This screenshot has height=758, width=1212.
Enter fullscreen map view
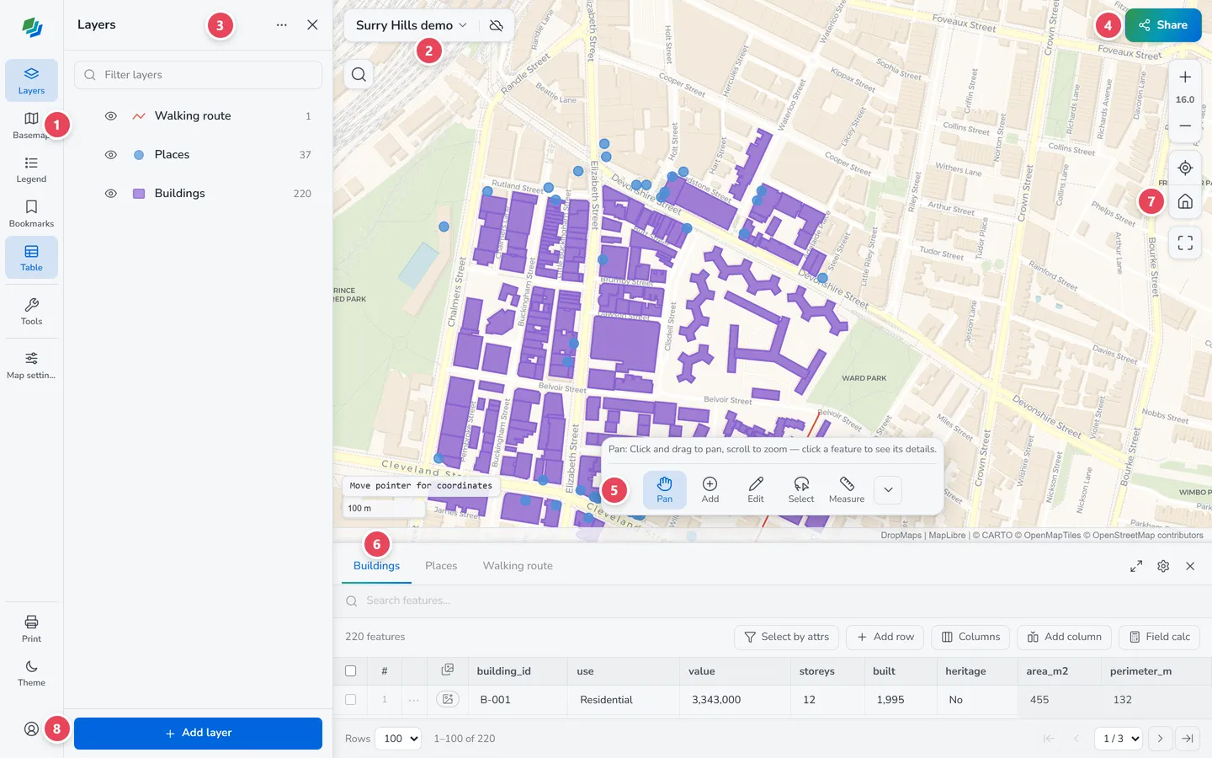coord(1185,243)
